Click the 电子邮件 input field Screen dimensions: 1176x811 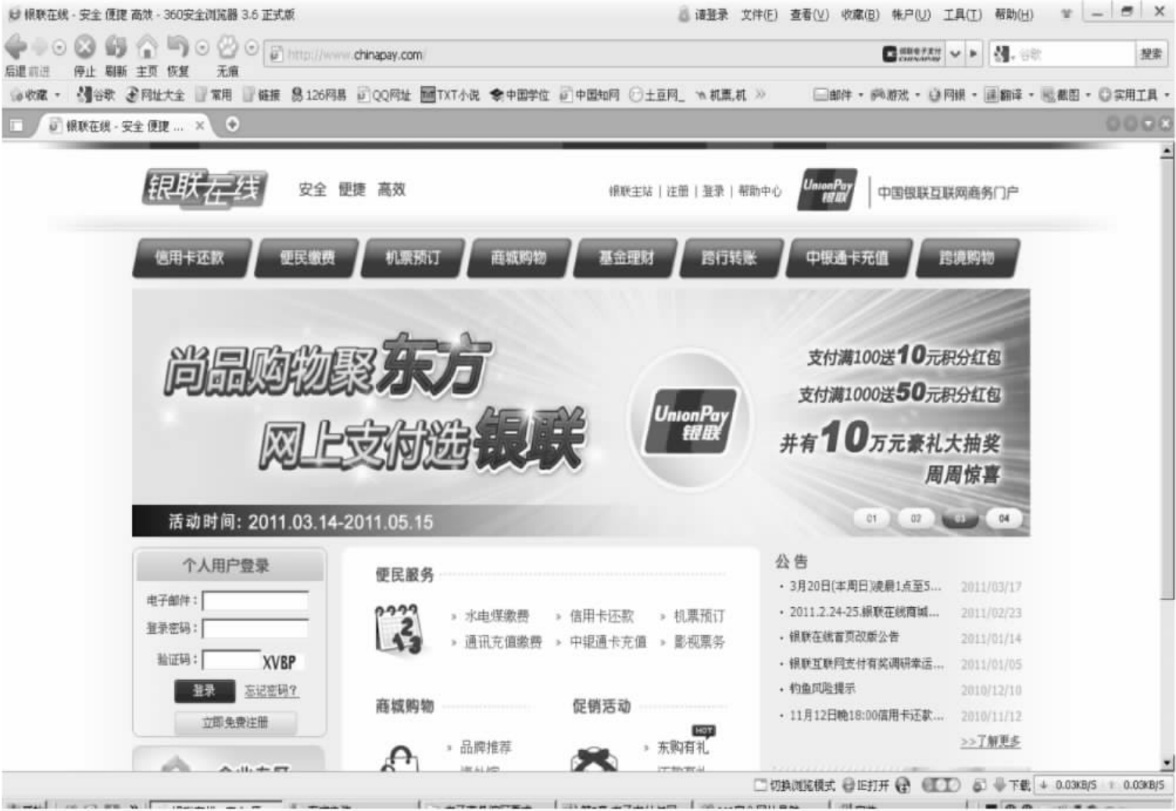point(256,601)
